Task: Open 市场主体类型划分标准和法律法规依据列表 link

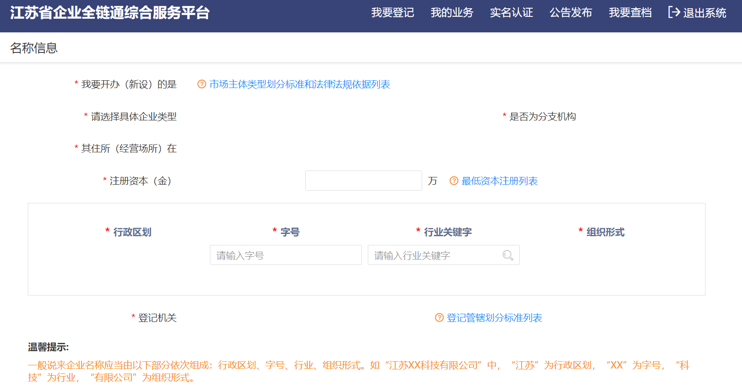Action: click(x=299, y=84)
